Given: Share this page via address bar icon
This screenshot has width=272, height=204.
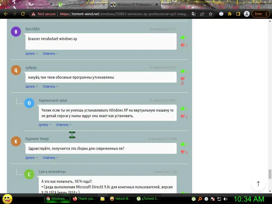Looking at the screenshot, I should (202, 14).
